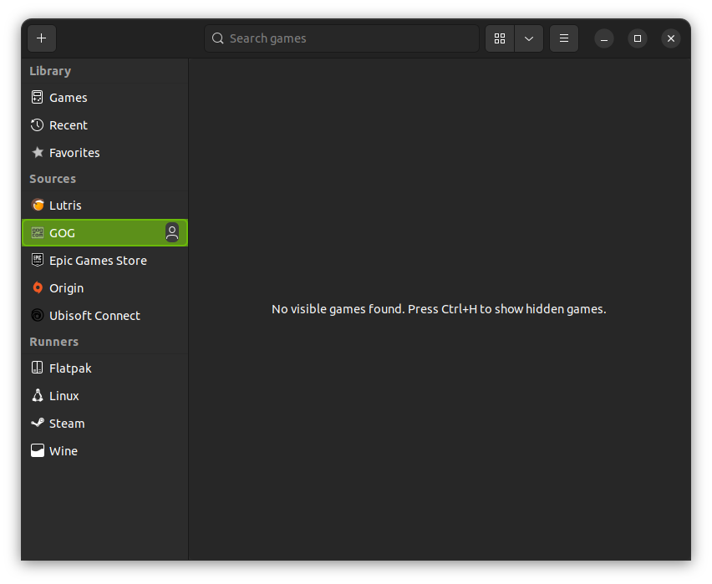Open Favorites list
The height and width of the screenshot is (584, 712).
click(105, 153)
